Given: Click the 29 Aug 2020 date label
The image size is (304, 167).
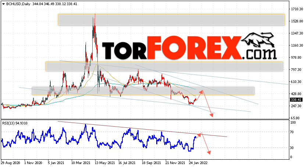Looking at the screenshot, I should click(x=10, y=163).
